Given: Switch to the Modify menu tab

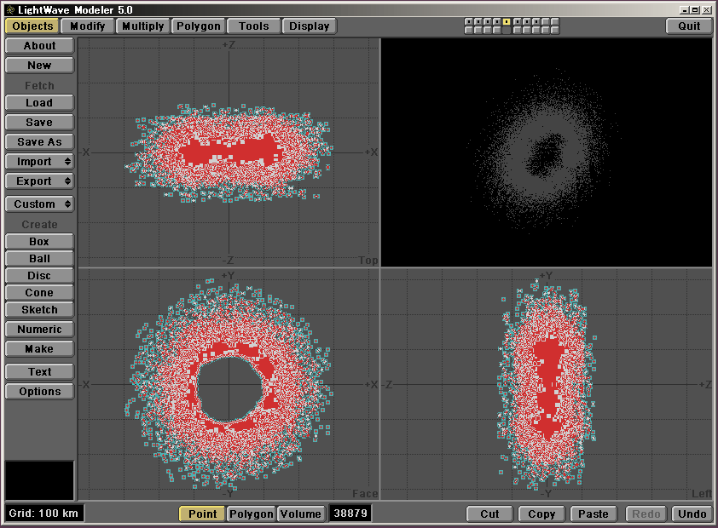Looking at the screenshot, I should pyautogui.click(x=88, y=26).
